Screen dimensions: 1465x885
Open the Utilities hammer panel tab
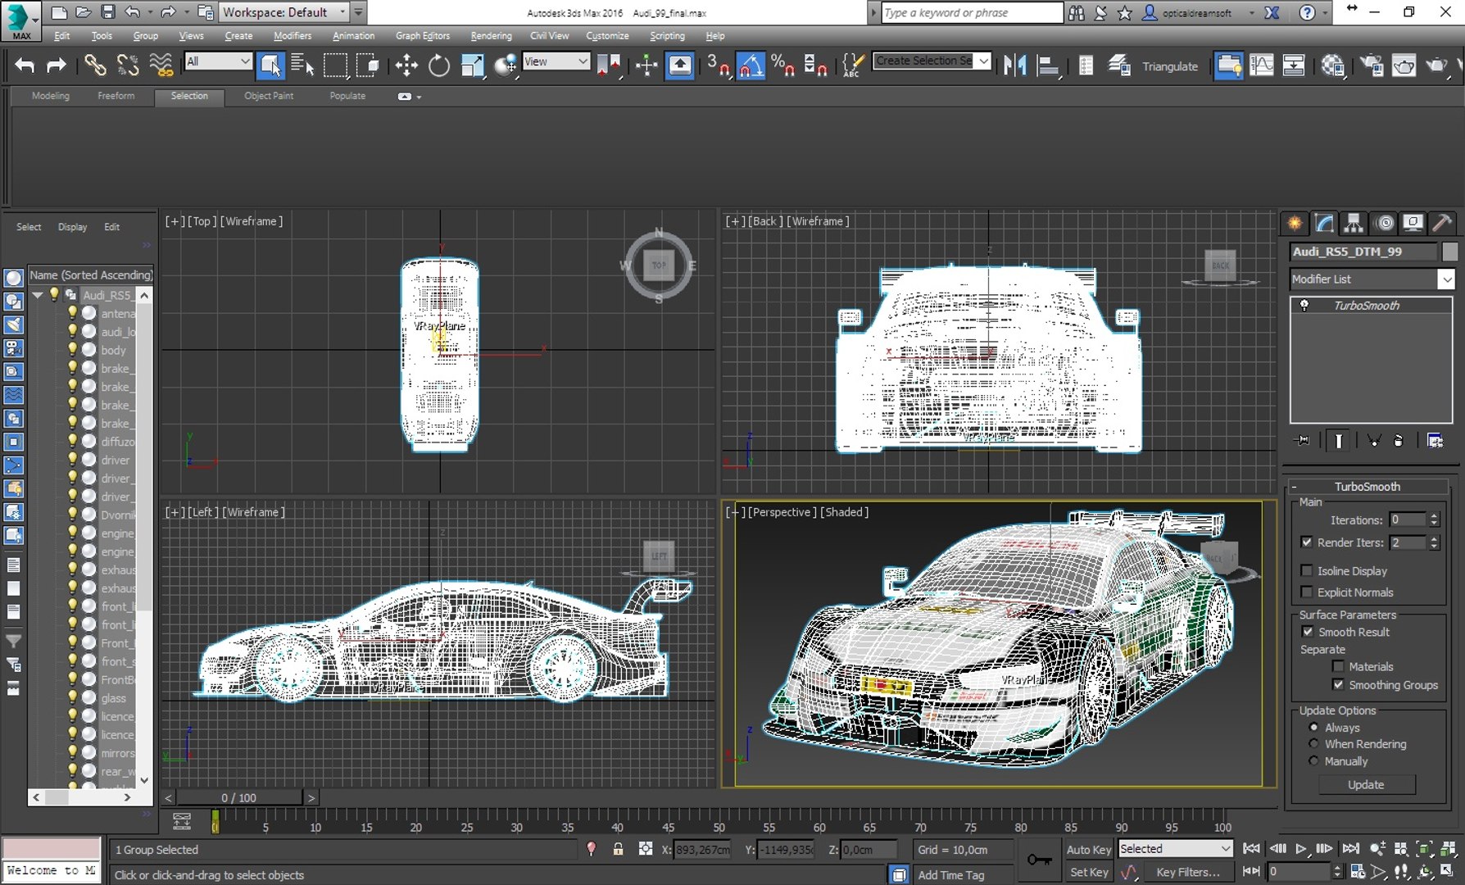click(1442, 223)
